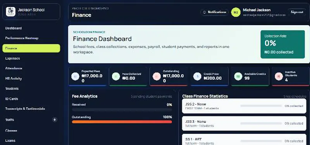This screenshot has width=310, height=145.
Task: Open the Students sidebar item
Action: (31, 89)
